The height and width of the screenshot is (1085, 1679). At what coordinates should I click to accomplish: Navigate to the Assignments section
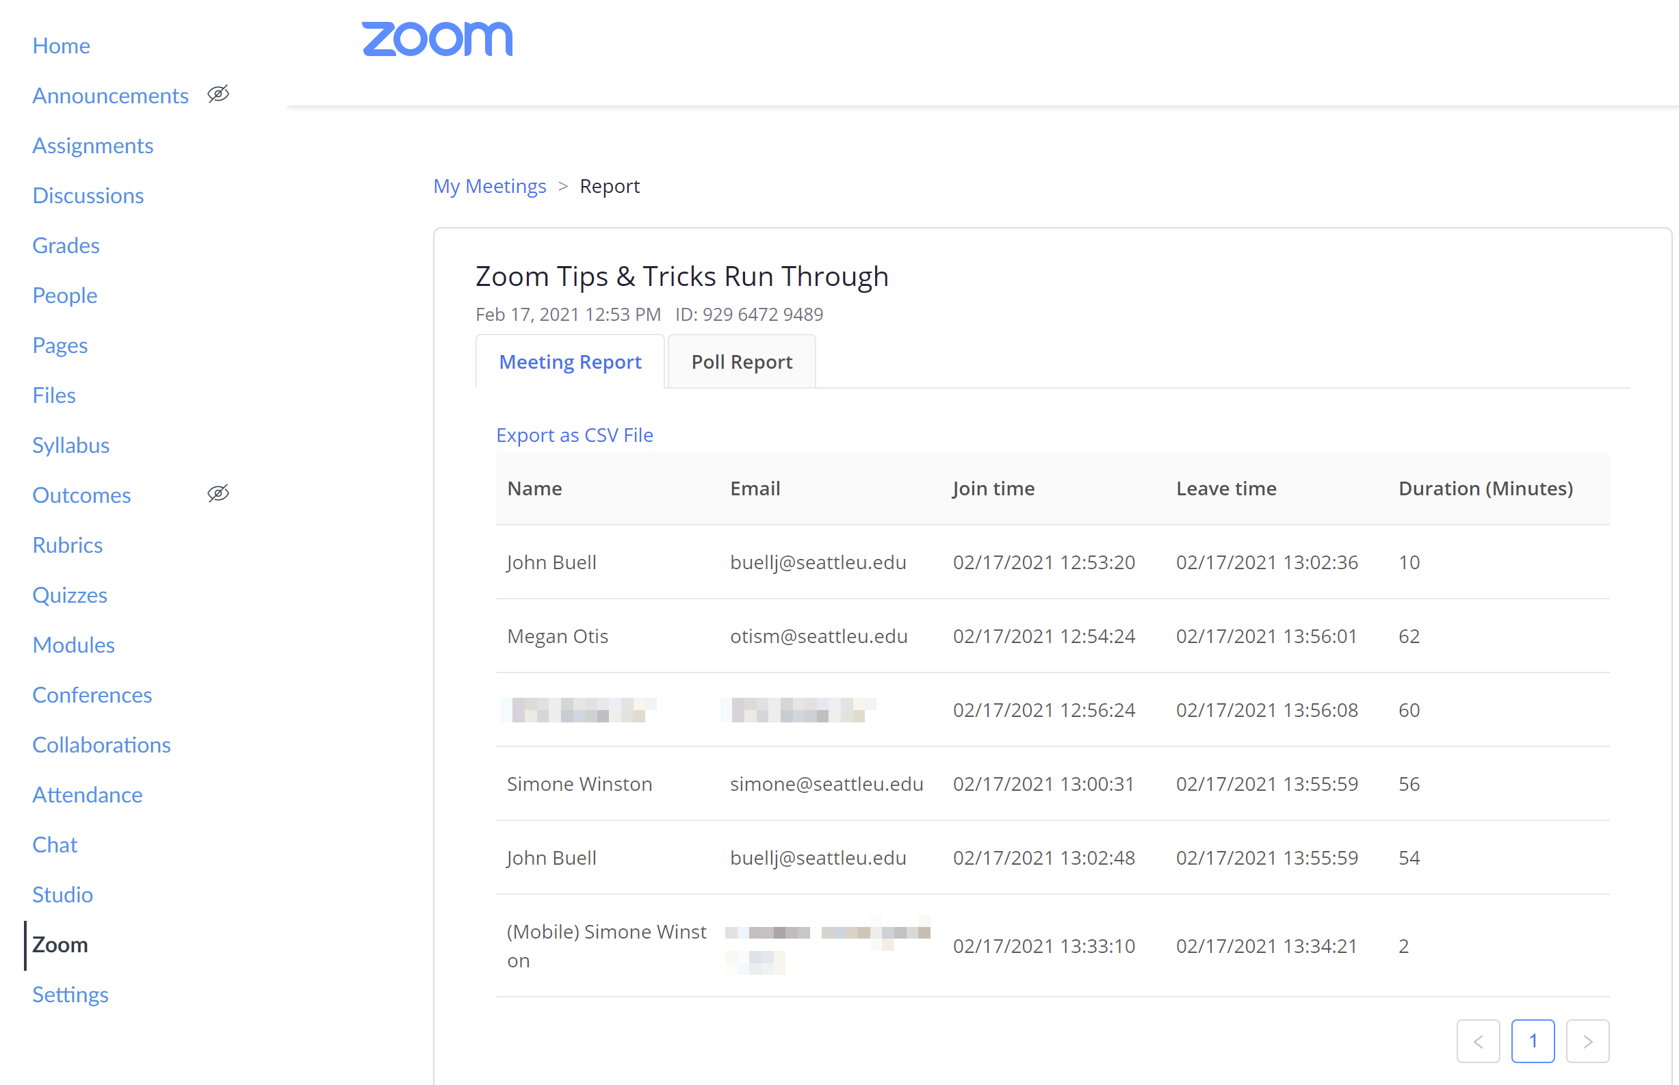pyautogui.click(x=93, y=144)
